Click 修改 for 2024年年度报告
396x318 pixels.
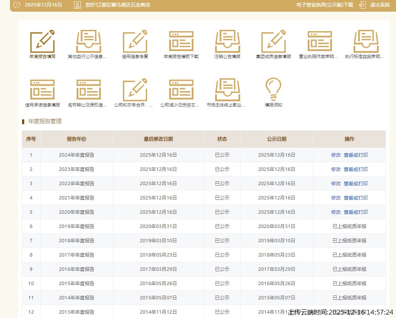pyautogui.click(x=336, y=155)
